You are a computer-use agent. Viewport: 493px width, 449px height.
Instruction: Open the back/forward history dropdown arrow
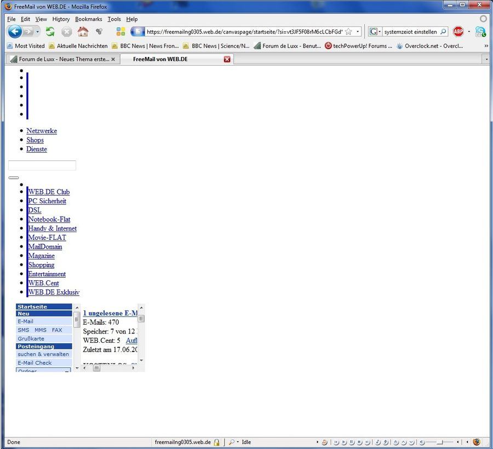click(x=37, y=32)
